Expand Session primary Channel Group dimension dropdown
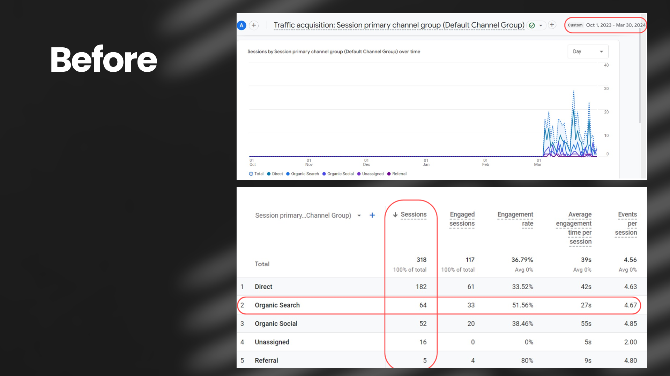Viewport: 670px width, 376px height. point(359,216)
